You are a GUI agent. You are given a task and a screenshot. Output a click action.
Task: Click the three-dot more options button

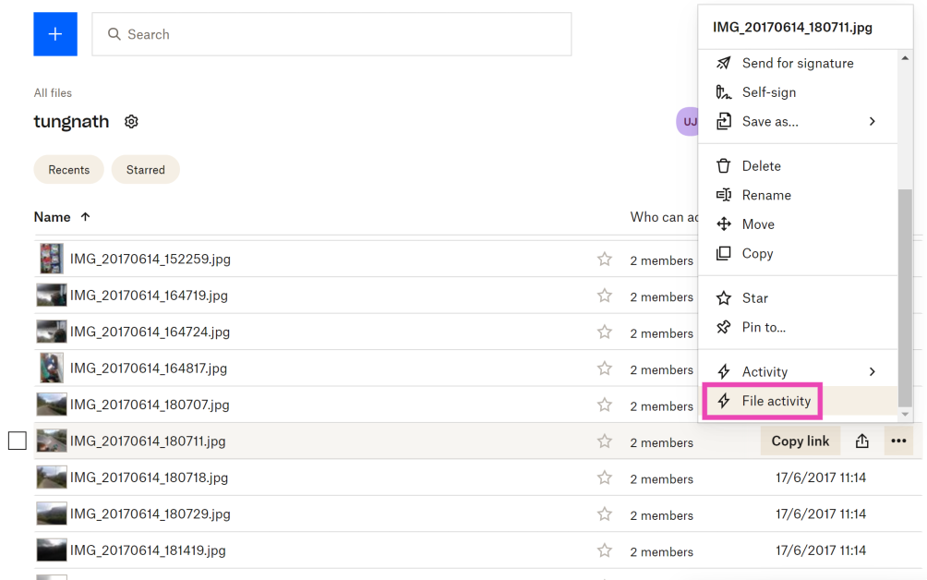[x=898, y=441]
